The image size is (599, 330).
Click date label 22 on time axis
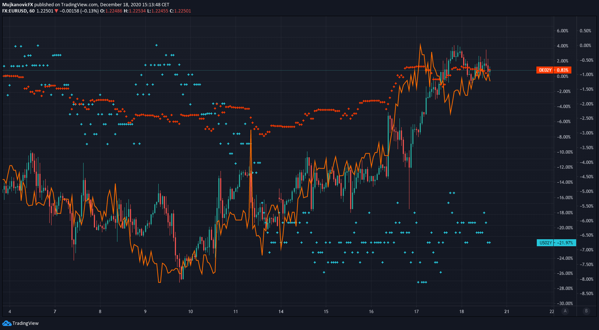[552, 312]
